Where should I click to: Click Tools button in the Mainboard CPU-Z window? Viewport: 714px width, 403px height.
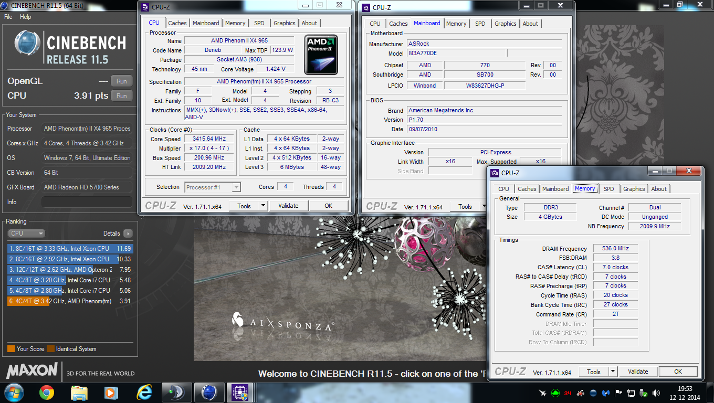tap(465, 206)
